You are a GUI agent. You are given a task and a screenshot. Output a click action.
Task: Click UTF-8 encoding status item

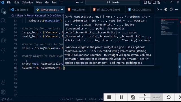point(92,99)
